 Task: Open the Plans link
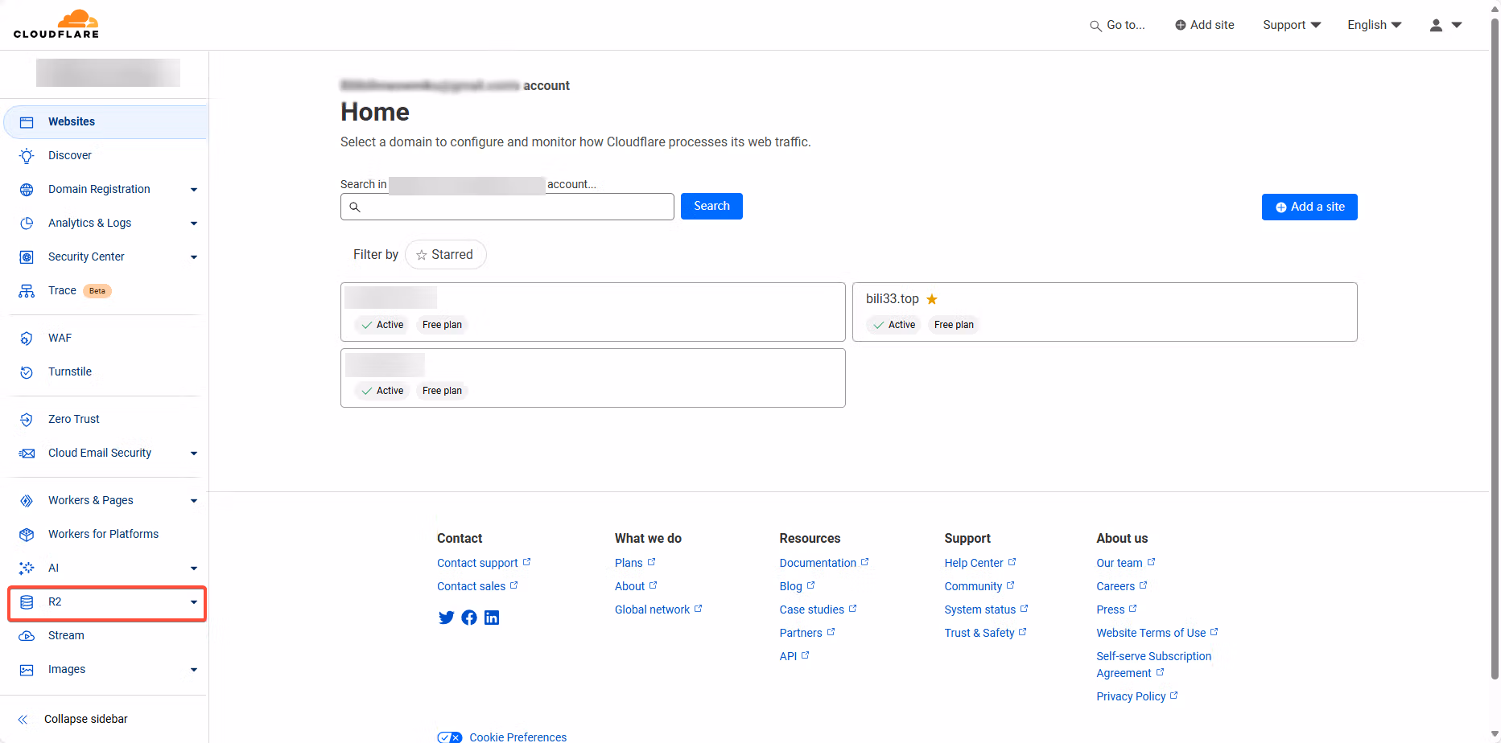tap(635, 563)
